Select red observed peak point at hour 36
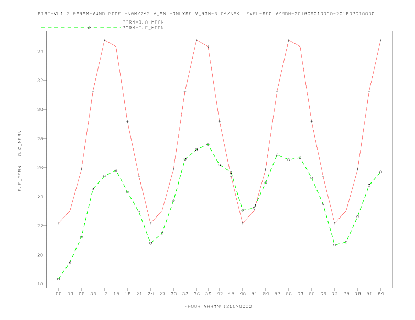Image resolution: width=415 pixels, height=320 pixels. (x=196, y=40)
